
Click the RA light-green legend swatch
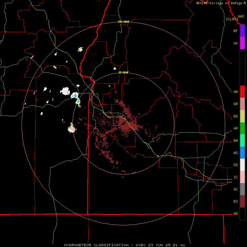[242, 141]
